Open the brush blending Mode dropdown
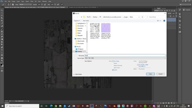This screenshot has width=192, height=108. [x=25, y=4]
